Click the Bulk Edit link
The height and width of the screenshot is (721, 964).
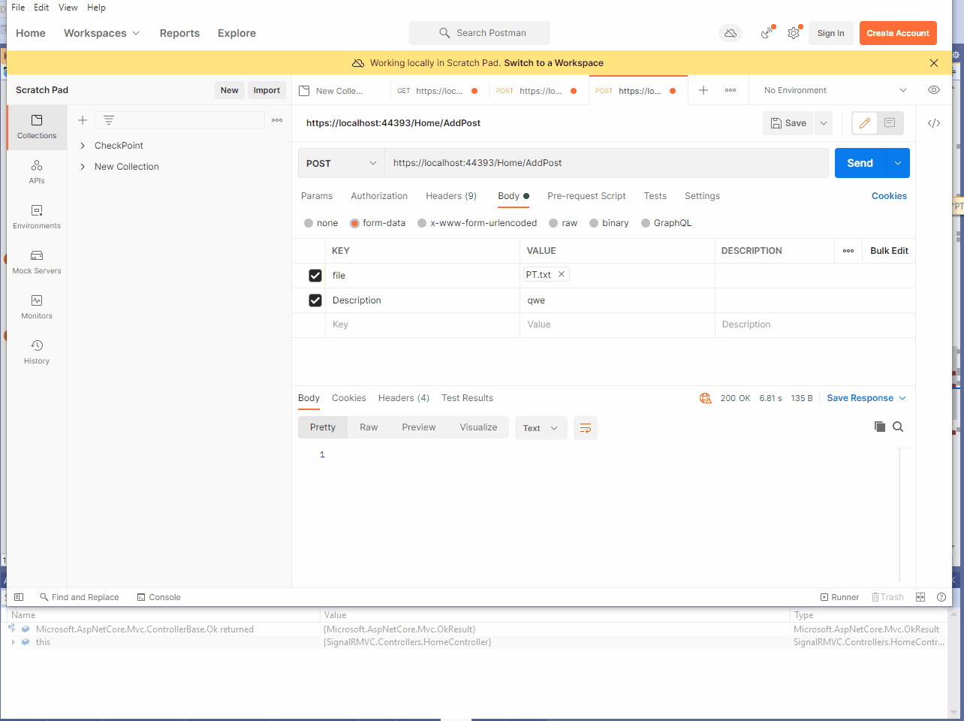(889, 251)
